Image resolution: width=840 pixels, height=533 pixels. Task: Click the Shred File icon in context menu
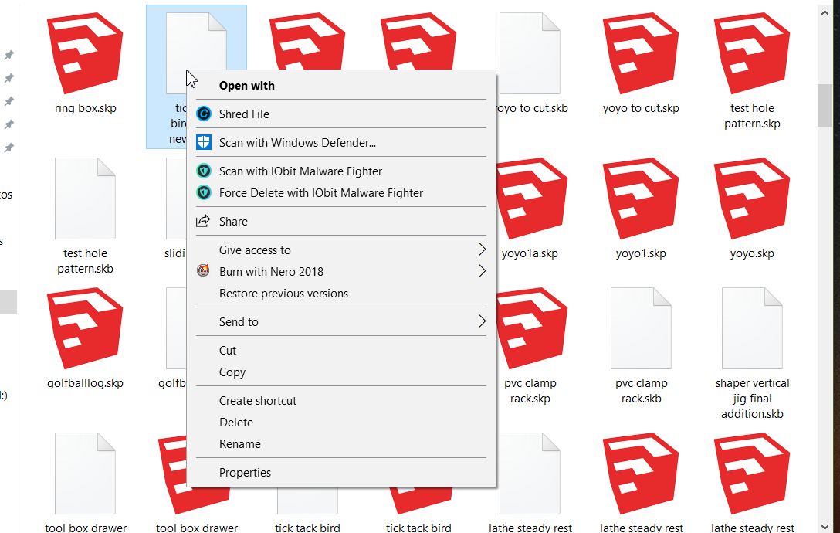click(x=204, y=114)
